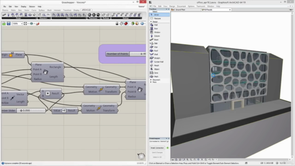Click the red preview-off icon in Grasshopper
Viewport: 295px width, 166px height.
(x=126, y=24)
